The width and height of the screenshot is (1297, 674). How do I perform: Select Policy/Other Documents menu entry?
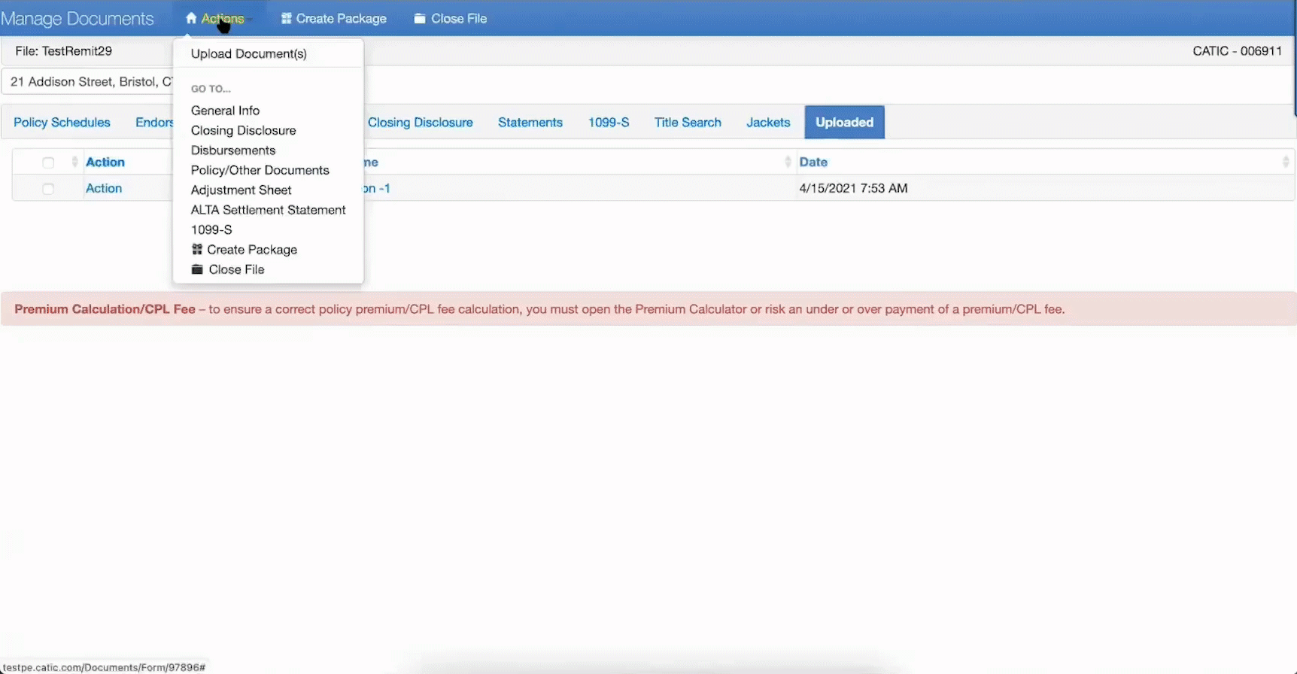[x=260, y=170]
